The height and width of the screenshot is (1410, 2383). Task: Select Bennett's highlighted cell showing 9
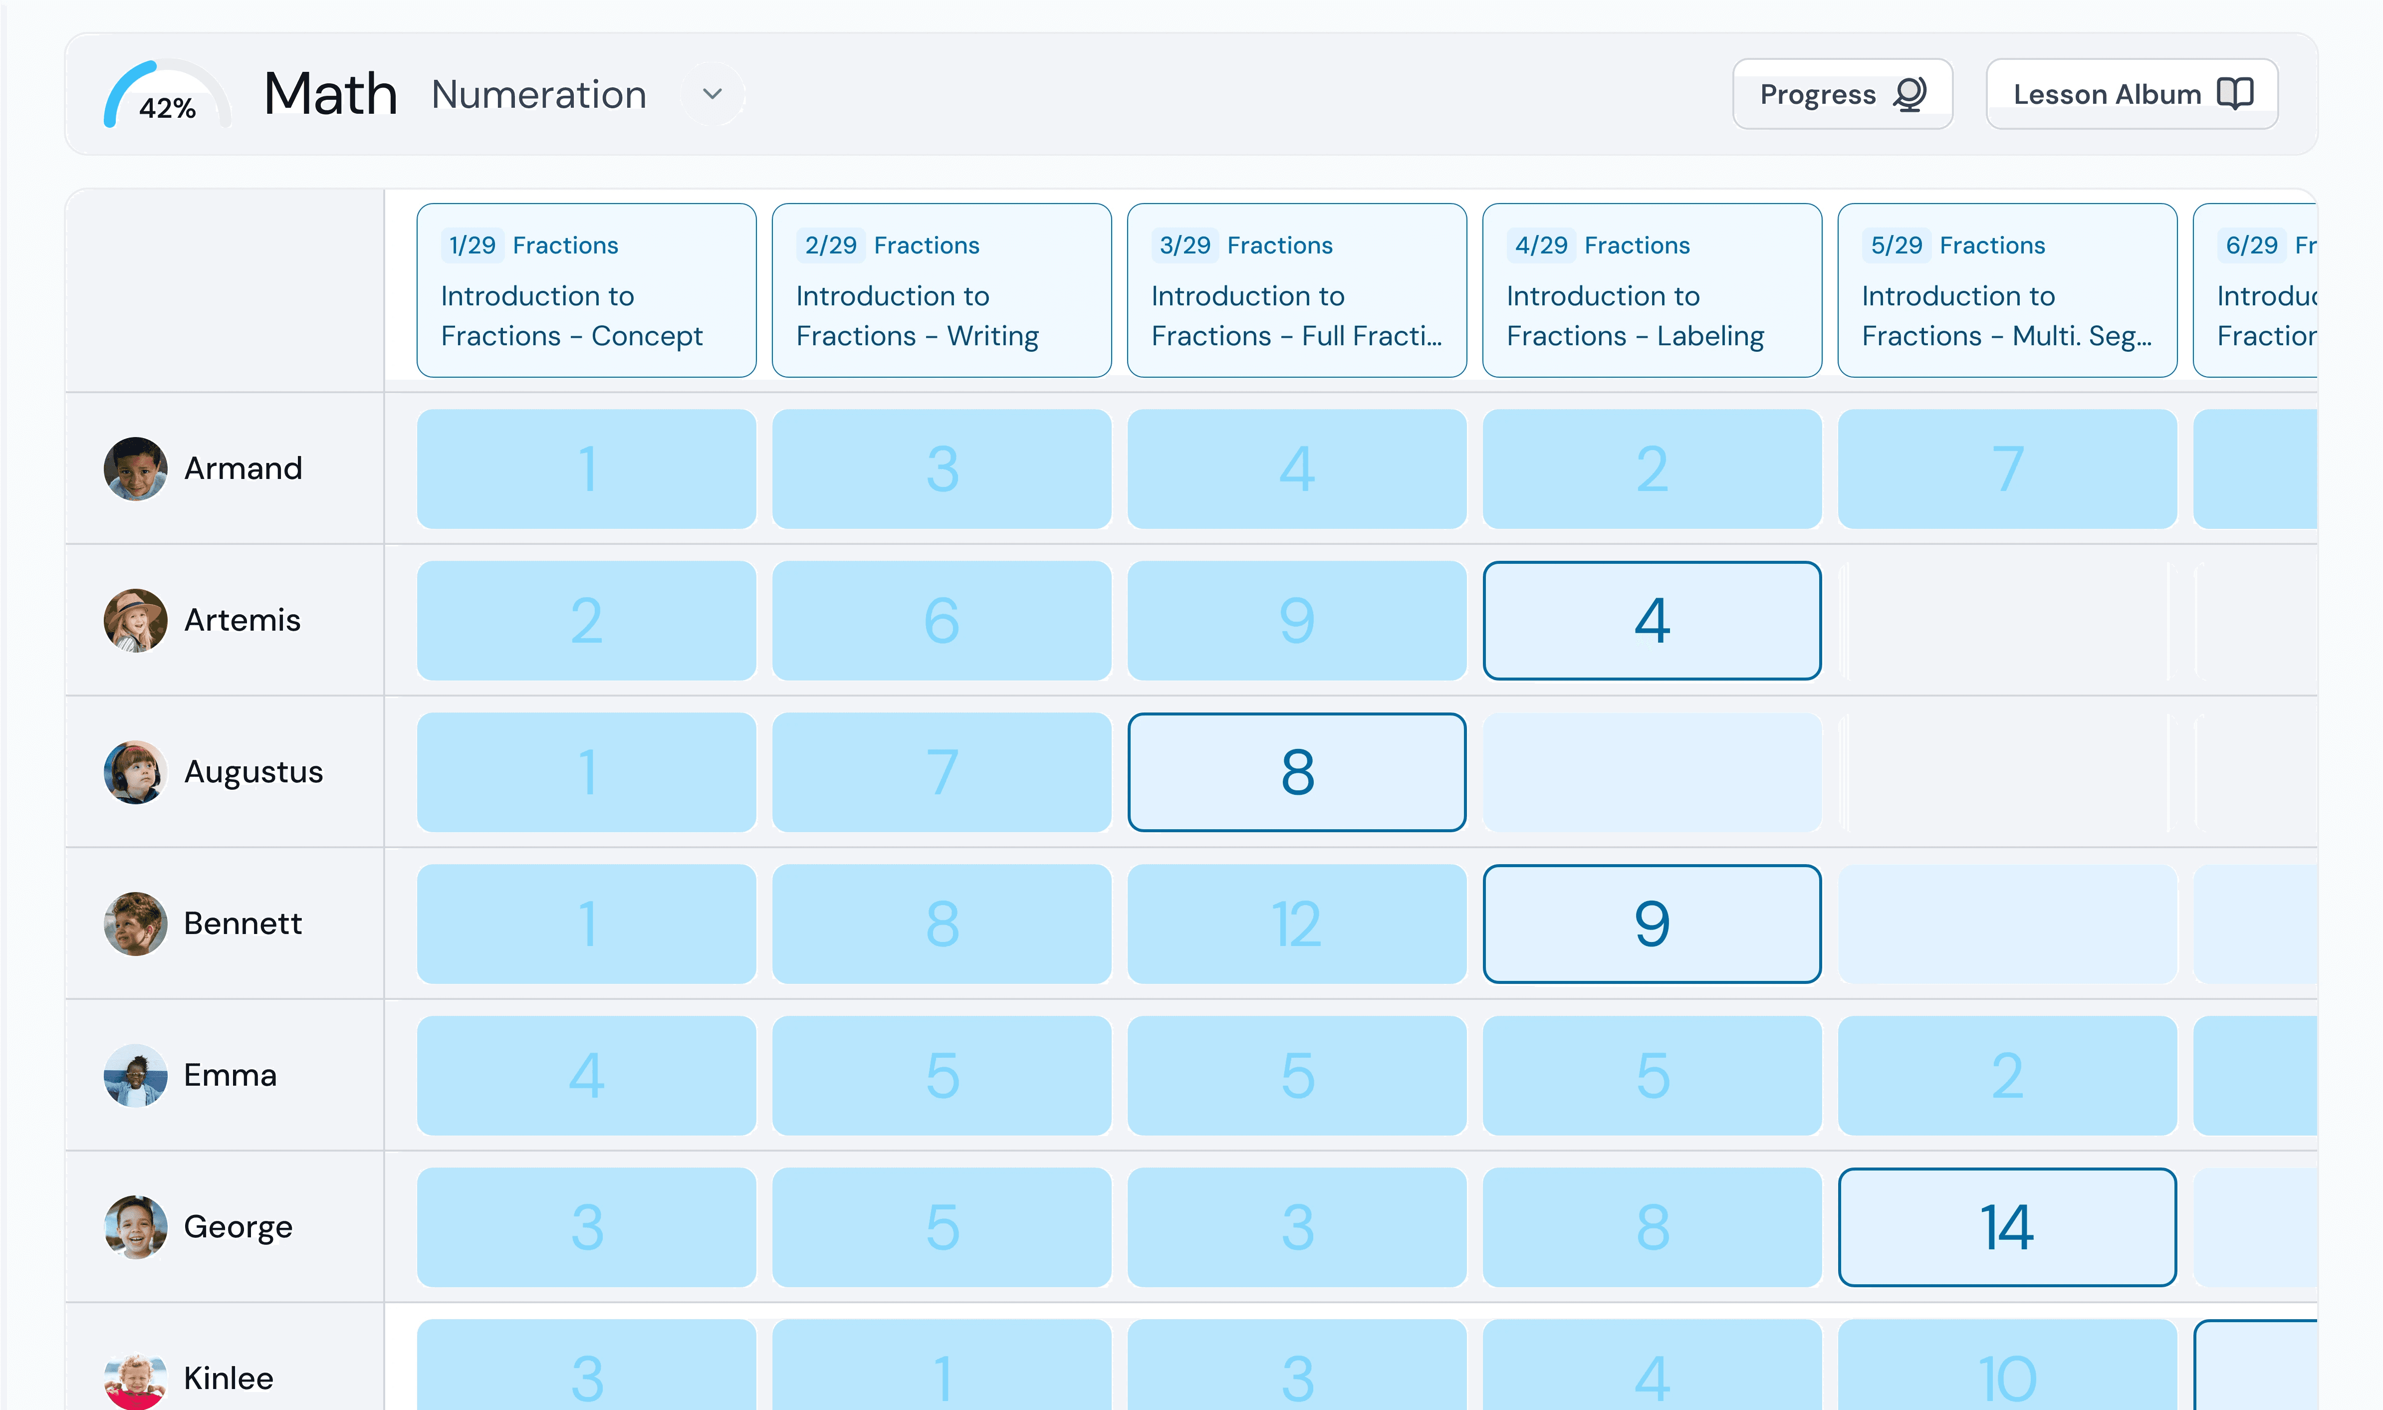click(x=1653, y=924)
